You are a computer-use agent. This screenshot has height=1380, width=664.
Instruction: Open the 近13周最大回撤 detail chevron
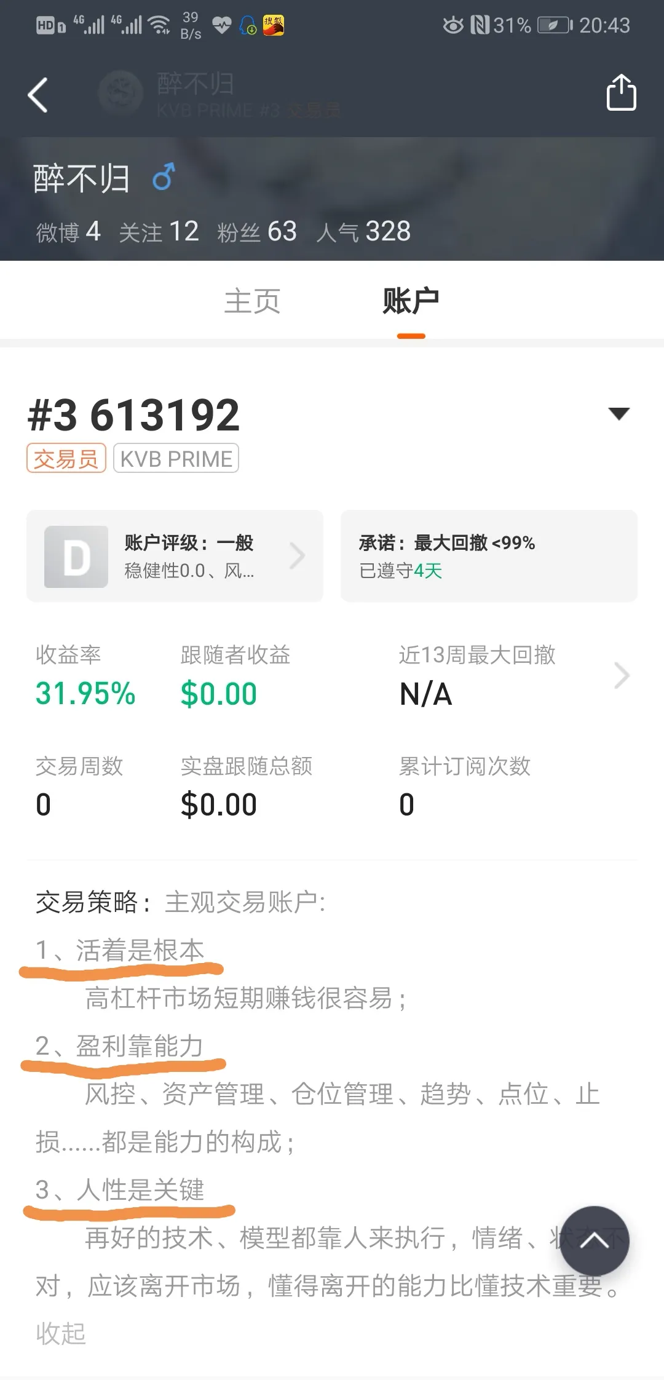(622, 675)
